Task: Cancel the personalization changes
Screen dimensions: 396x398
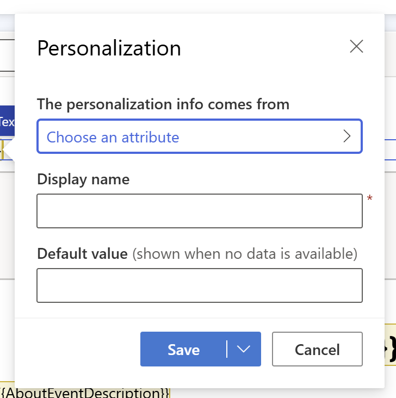Action: click(x=317, y=349)
